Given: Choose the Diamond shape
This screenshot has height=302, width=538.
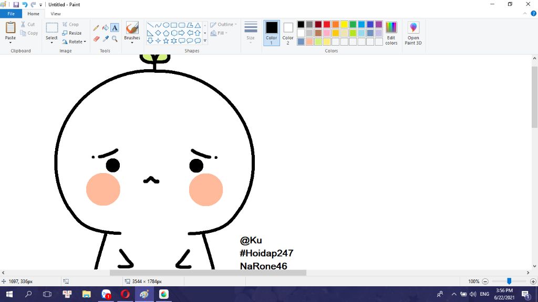Looking at the screenshot, I should click(x=158, y=33).
